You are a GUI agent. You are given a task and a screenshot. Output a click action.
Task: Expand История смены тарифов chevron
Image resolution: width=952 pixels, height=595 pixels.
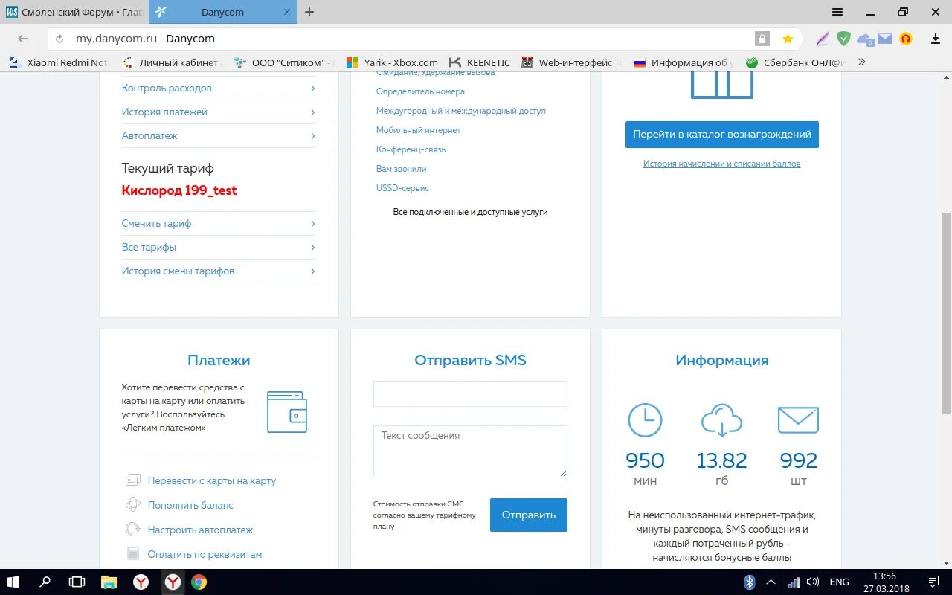coord(312,271)
